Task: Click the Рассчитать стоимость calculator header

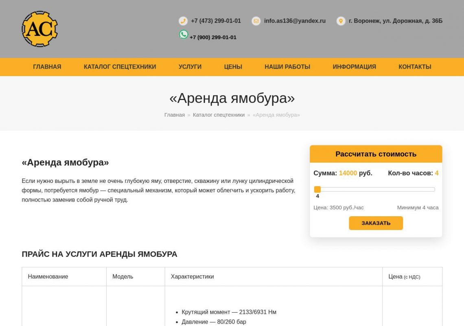Action: pyautogui.click(x=376, y=154)
